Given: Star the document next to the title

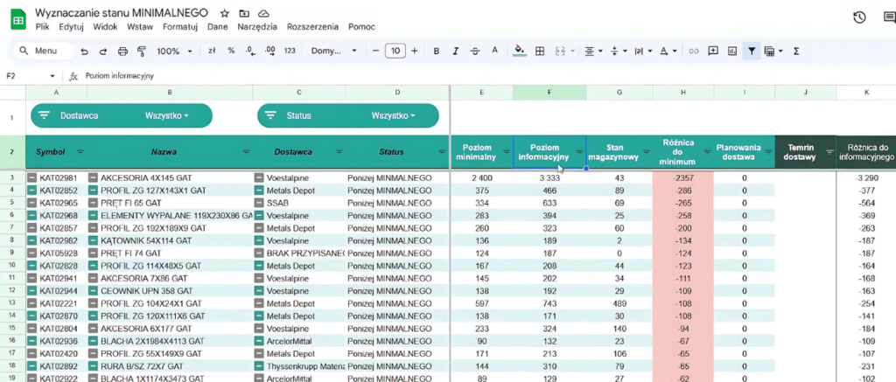Looking at the screenshot, I should coord(225,14).
